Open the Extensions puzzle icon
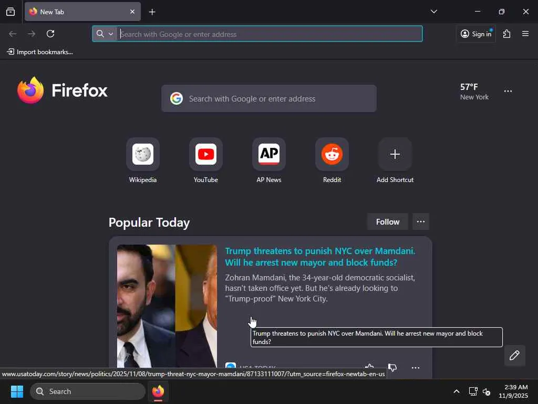The height and width of the screenshot is (404, 538). click(x=506, y=34)
